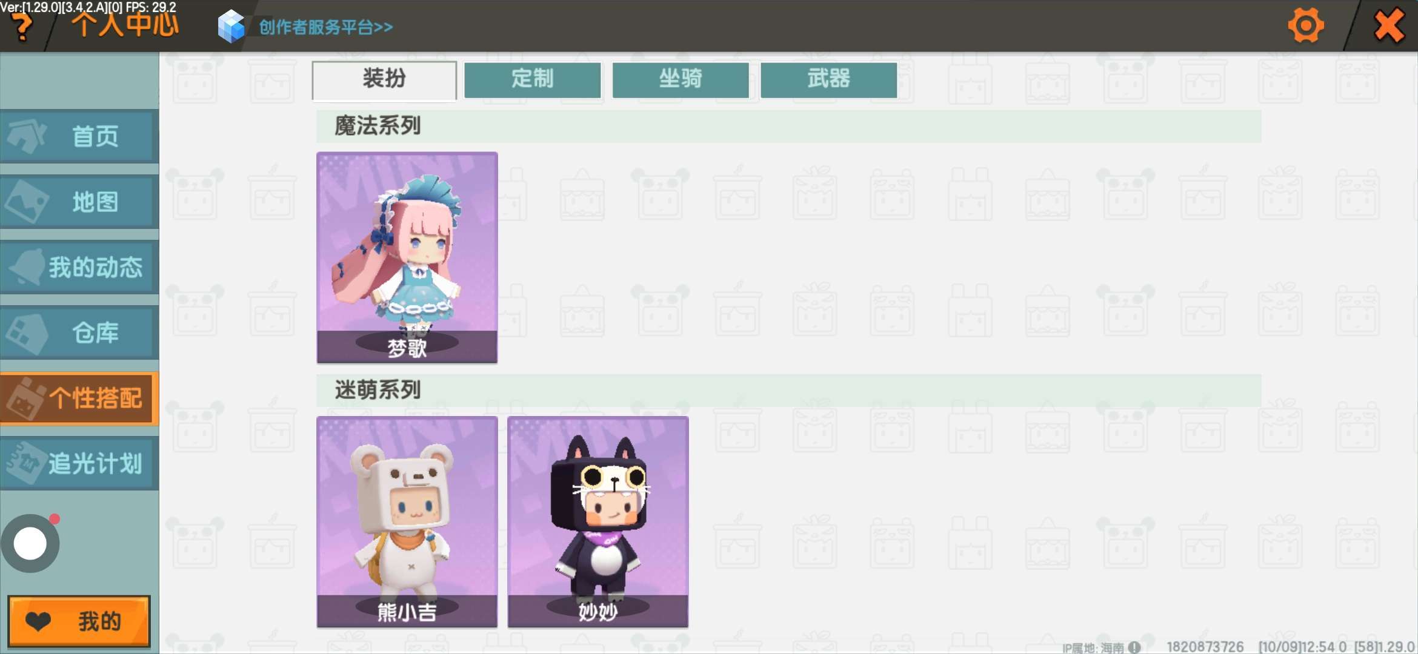Select the 装扮 tab
Image resolution: width=1418 pixels, height=654 pixels.
384,79
